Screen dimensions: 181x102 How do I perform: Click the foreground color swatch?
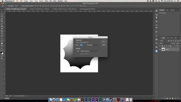[x=1, y=52]
